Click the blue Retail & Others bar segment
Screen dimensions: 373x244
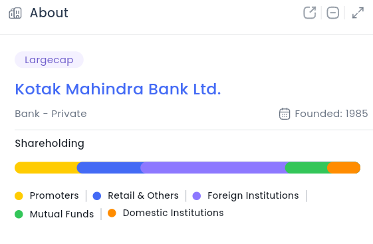click(x=109, y=168)
